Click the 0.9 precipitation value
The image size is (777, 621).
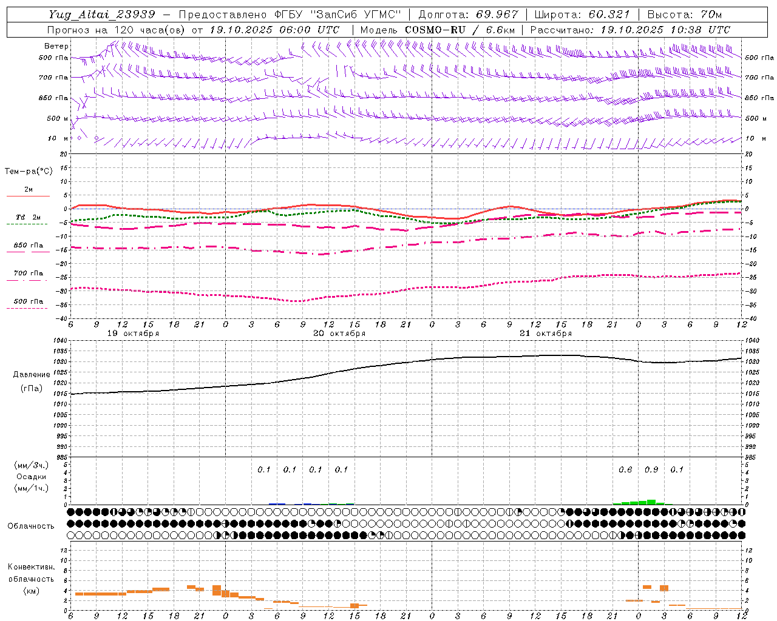click(651, 470)
